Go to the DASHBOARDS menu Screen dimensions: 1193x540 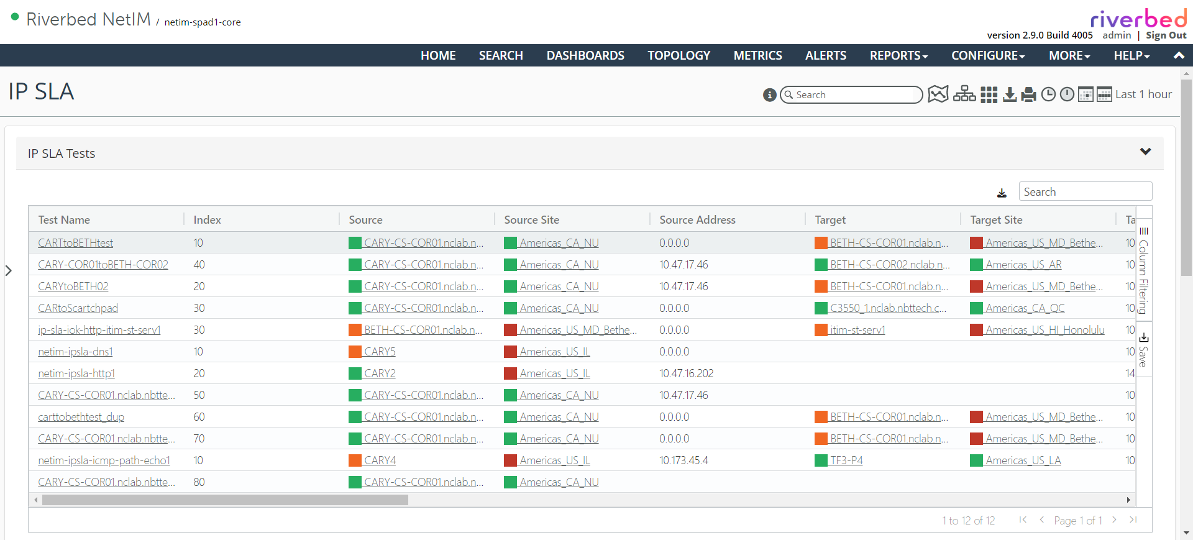click(585, 55)
